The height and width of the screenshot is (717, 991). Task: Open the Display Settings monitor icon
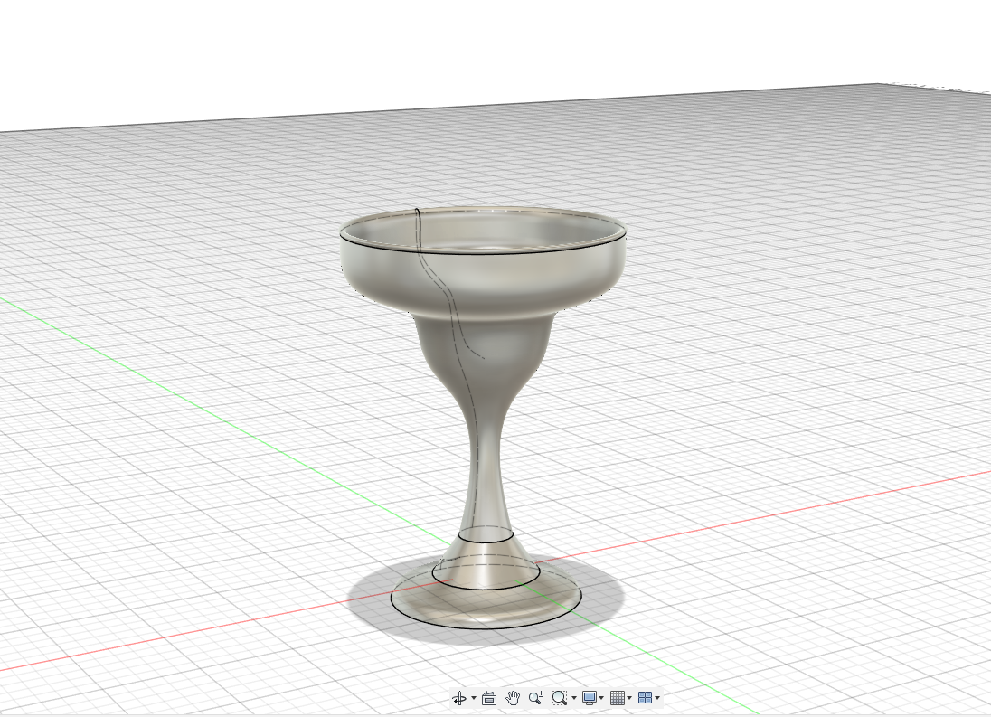(589, 698)
